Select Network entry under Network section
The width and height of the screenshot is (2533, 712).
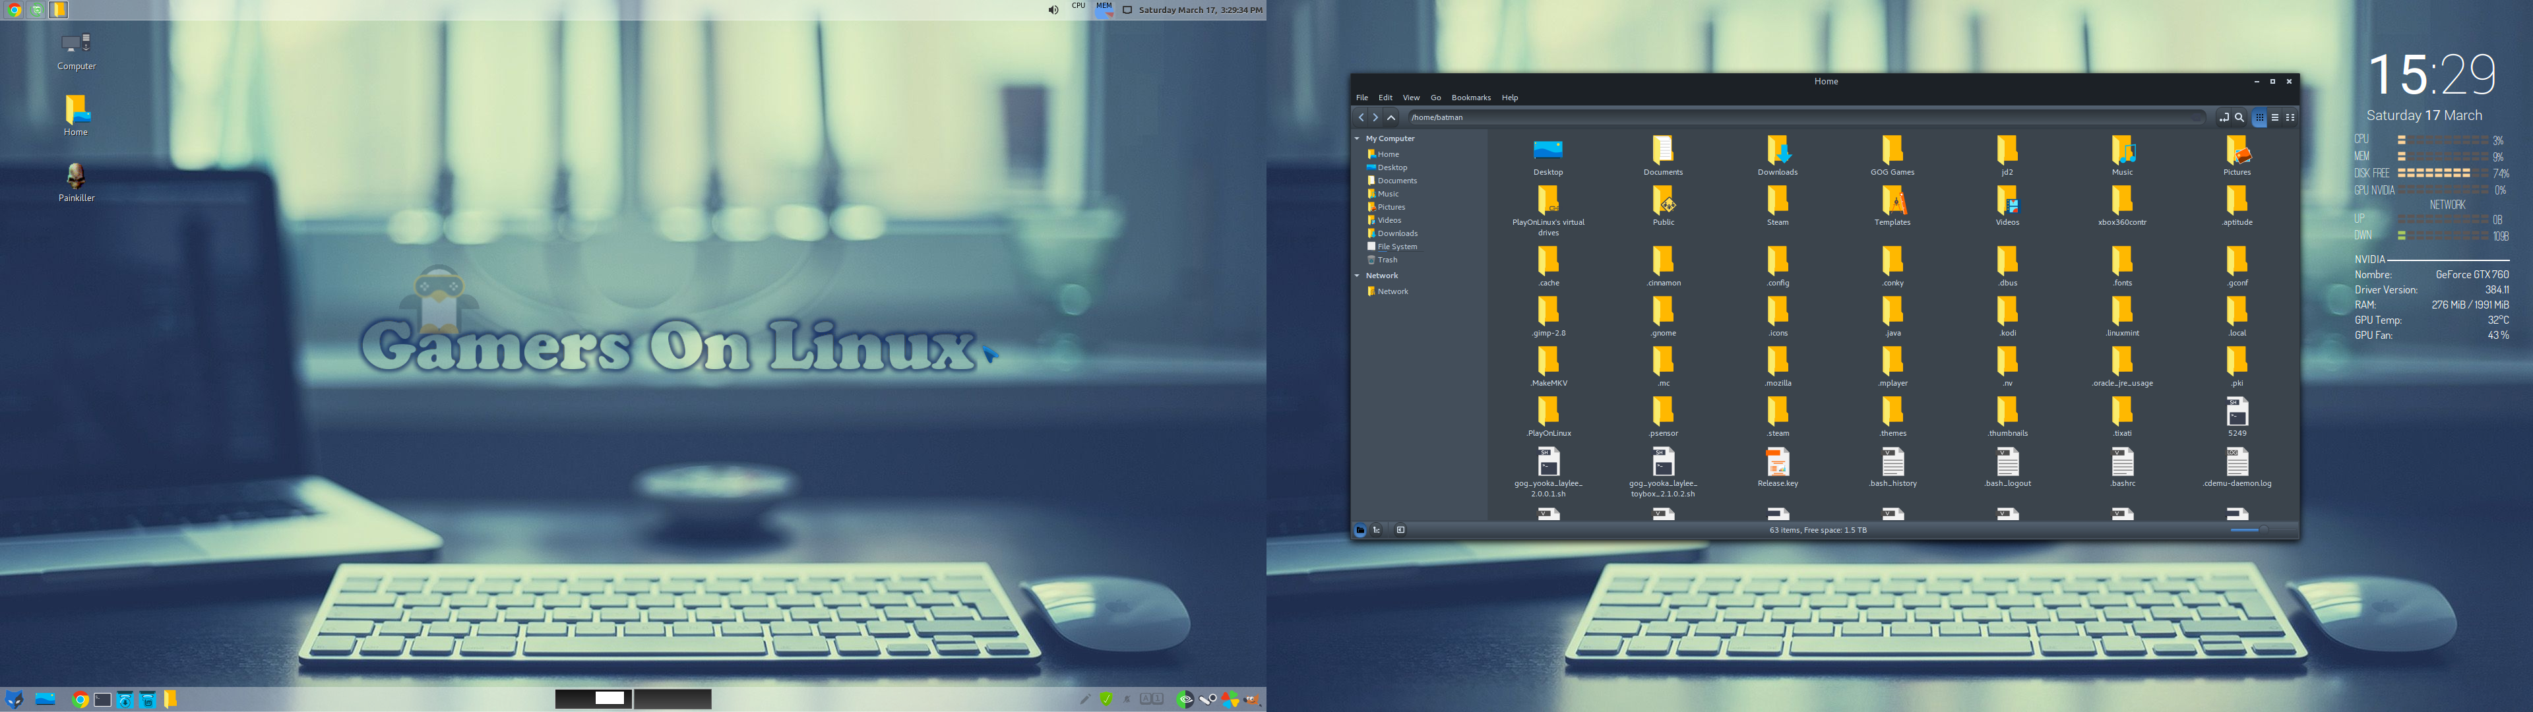[x=1387, y=291]
